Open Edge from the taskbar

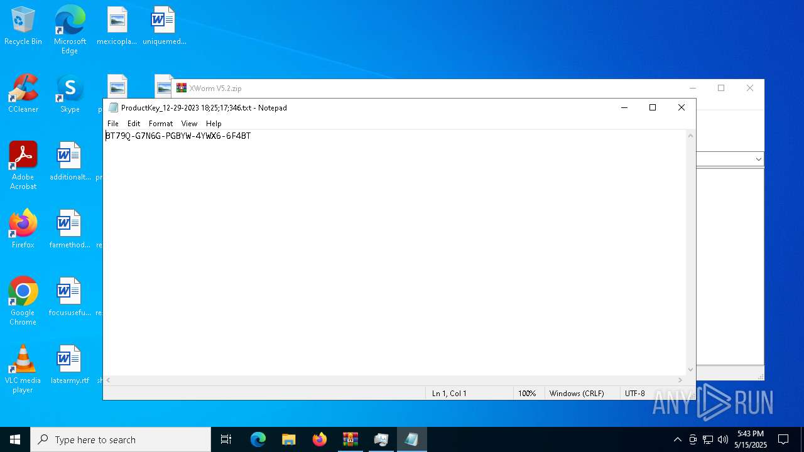click(x=258, y=439)
